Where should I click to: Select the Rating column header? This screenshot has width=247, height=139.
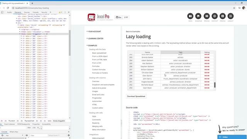point(207,53)
